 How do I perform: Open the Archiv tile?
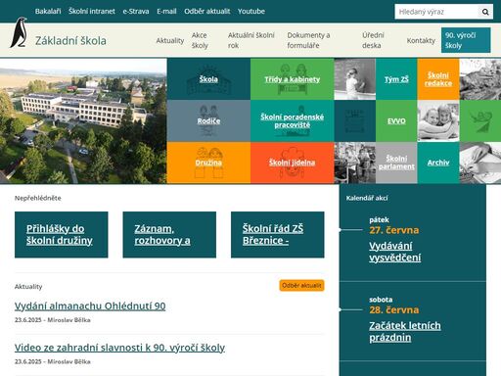tap(438, 163)
